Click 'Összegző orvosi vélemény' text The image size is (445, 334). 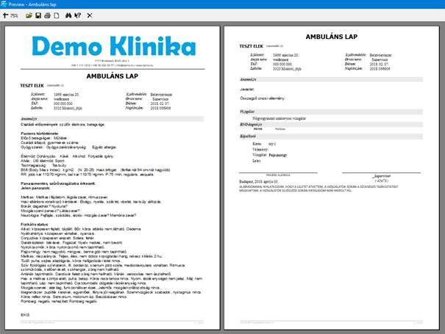[x=262, y=98]
